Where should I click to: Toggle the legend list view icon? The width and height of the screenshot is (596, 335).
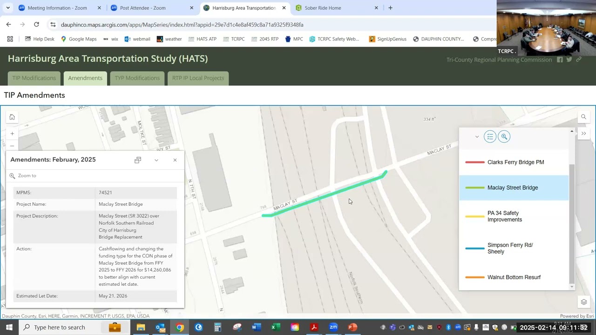tap(490, 136)
